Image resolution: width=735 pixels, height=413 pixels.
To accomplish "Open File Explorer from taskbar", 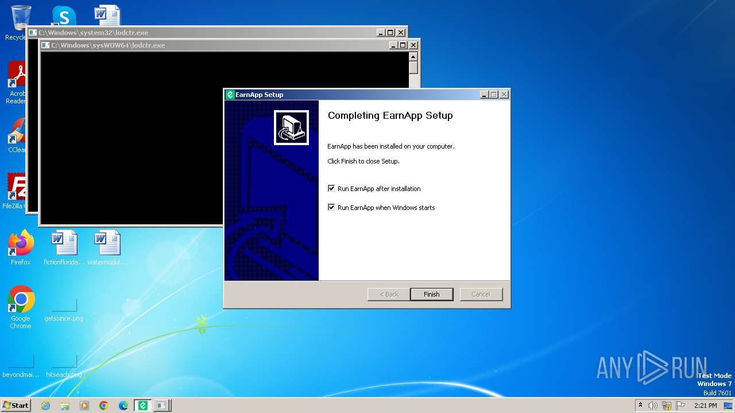I will point(65,406).
